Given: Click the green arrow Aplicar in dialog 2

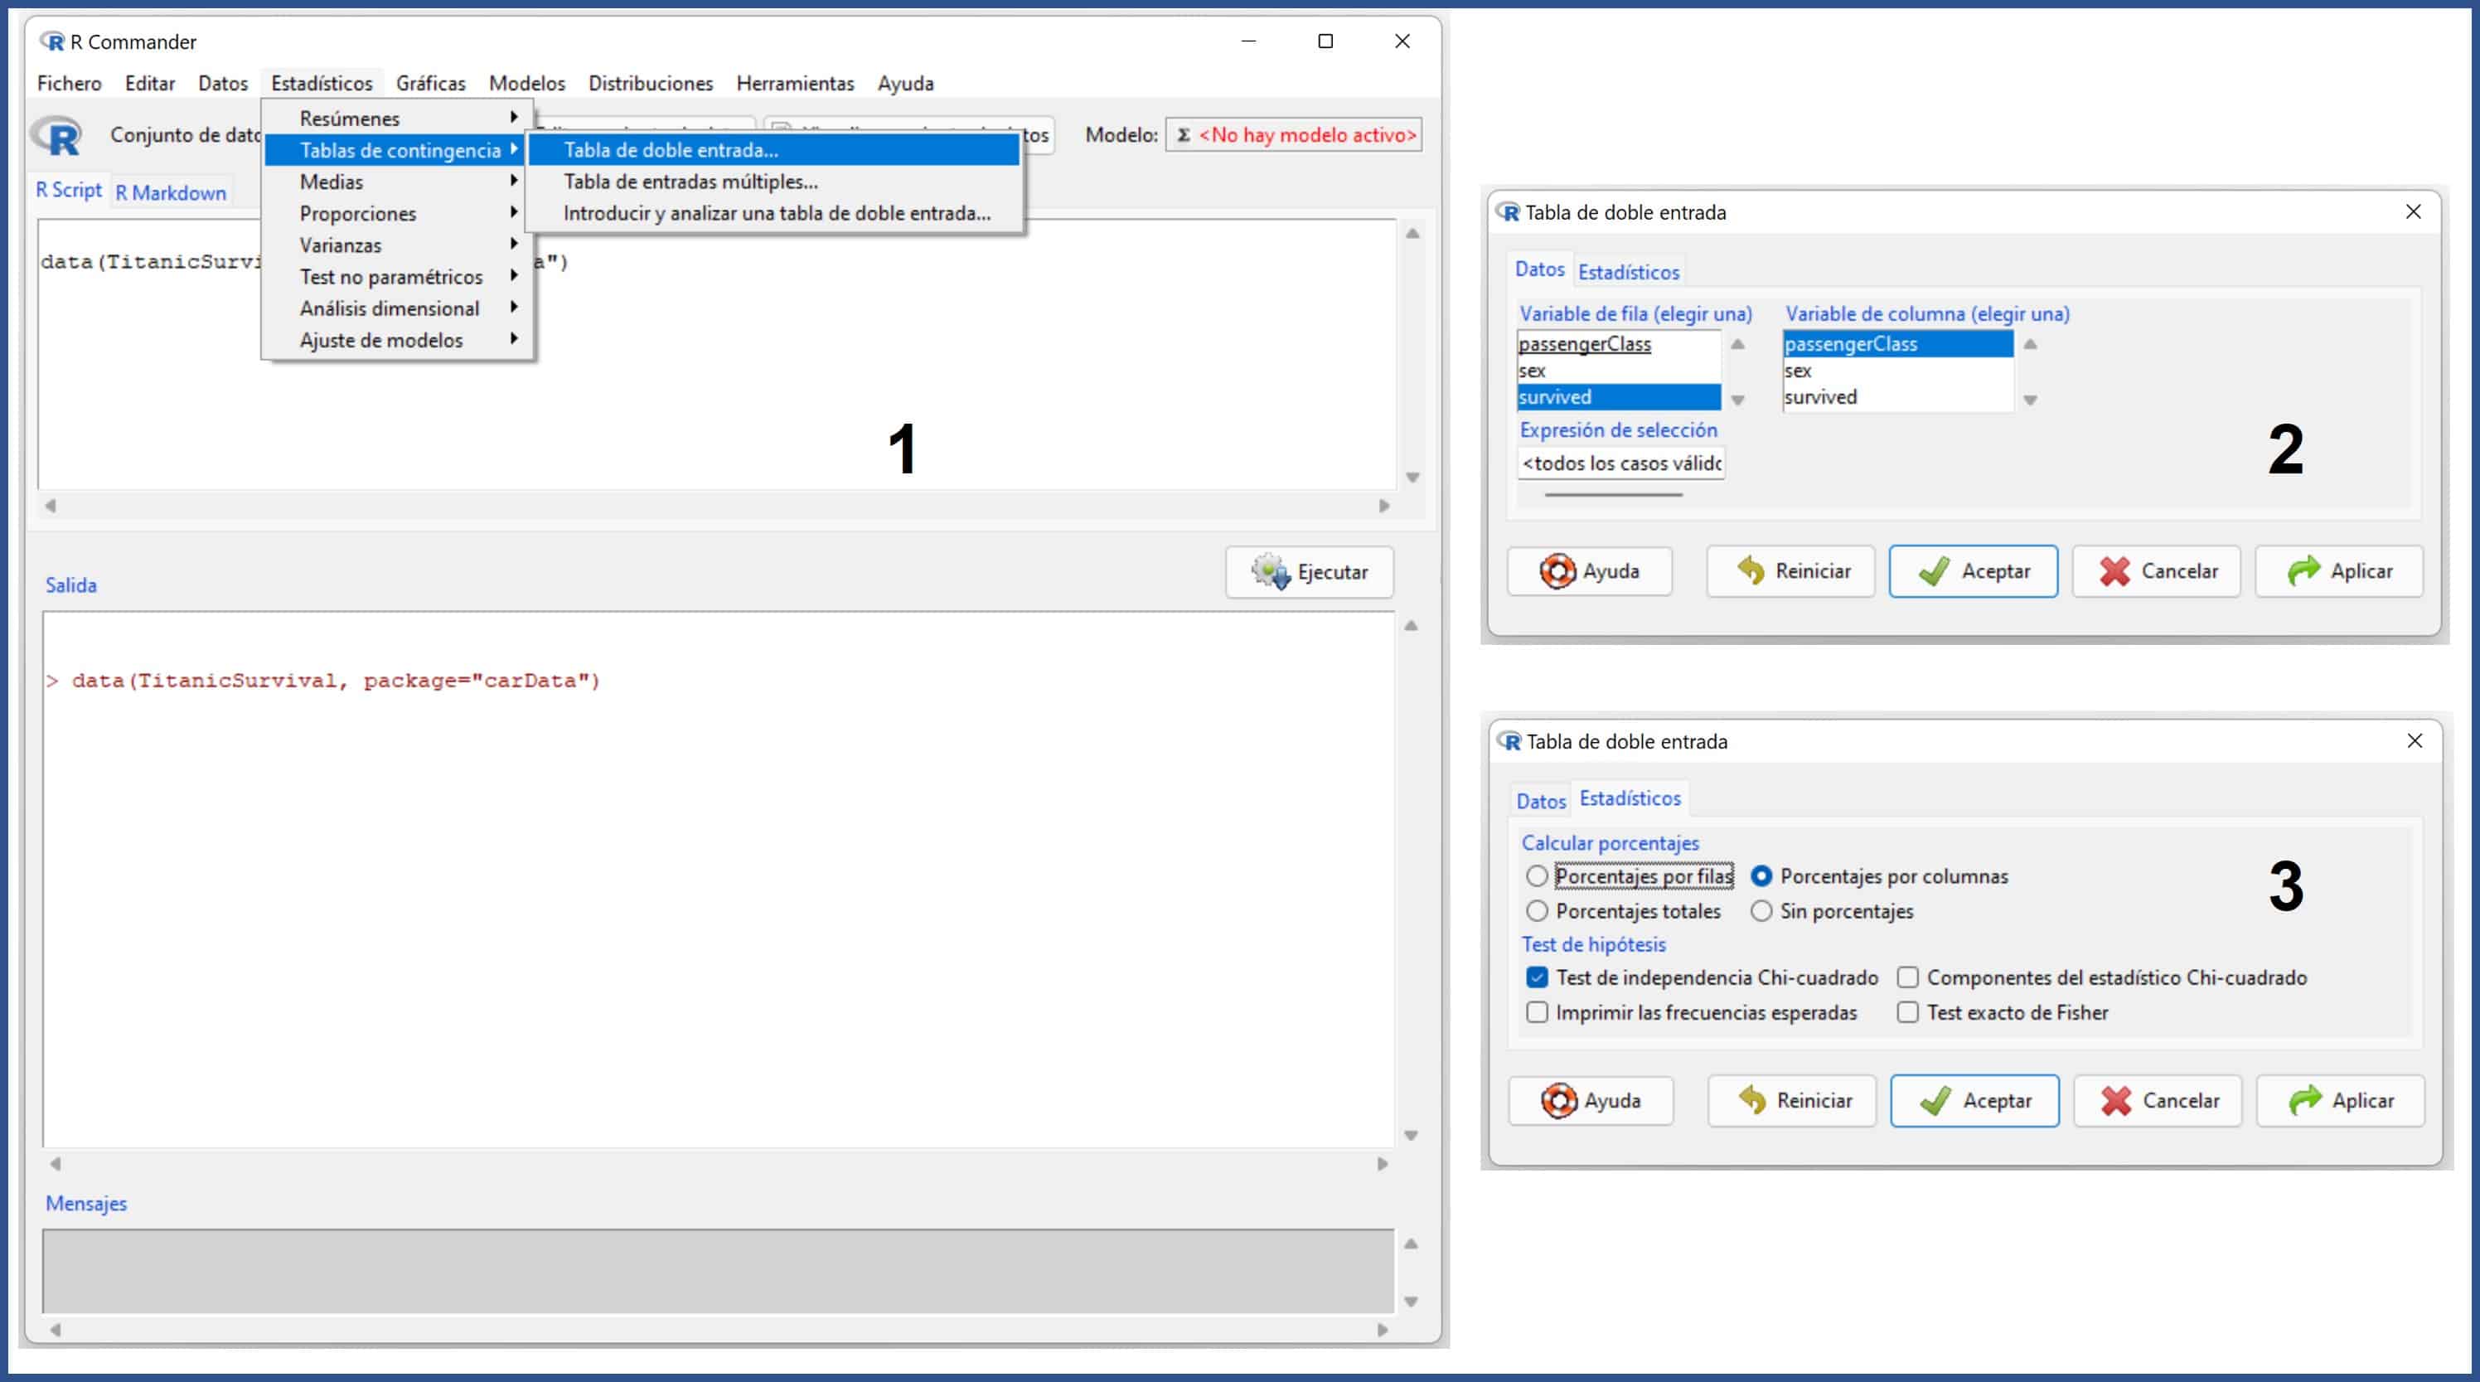Looking at the screenshot, I should (2303, 571).
